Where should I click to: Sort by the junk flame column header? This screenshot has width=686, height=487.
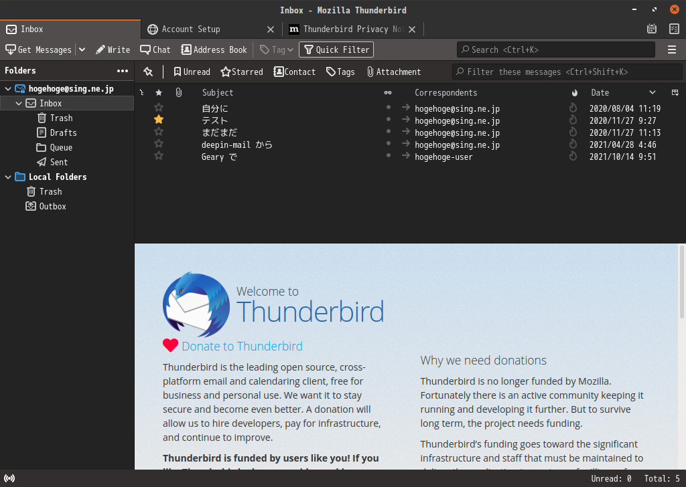pyautogui.click(x=574, y=92)
